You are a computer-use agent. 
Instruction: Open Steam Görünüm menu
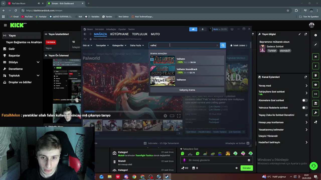(x=99, y=29)
